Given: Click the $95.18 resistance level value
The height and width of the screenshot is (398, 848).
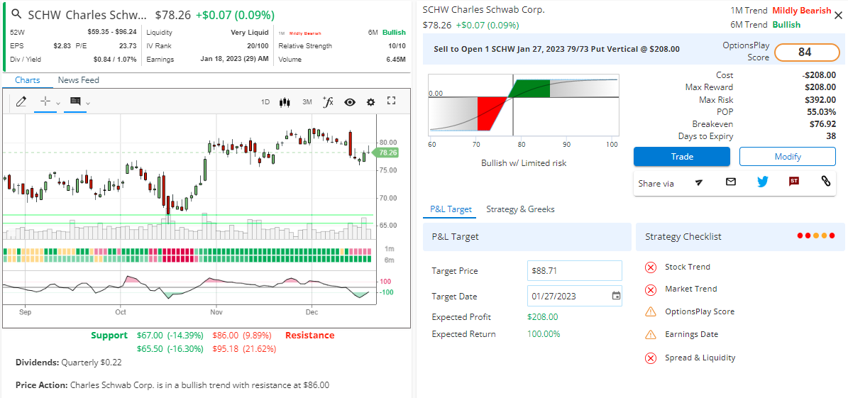Looking at the screenshot, I should pos(226,349).
